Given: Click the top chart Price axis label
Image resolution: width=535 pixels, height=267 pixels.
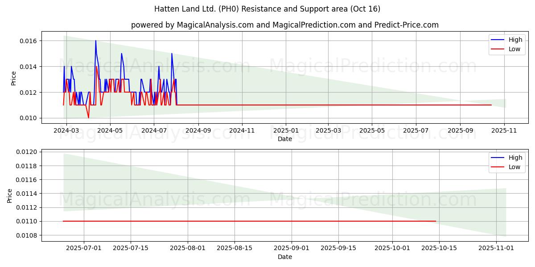Looking at the screenshot, I should 13,78.
